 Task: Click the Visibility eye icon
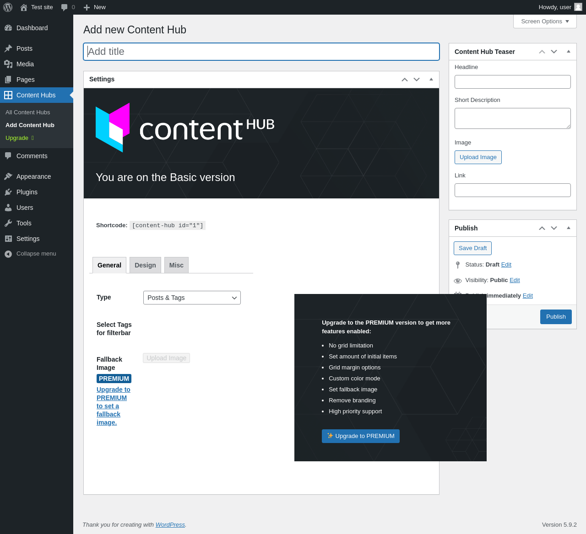[458, 281]
